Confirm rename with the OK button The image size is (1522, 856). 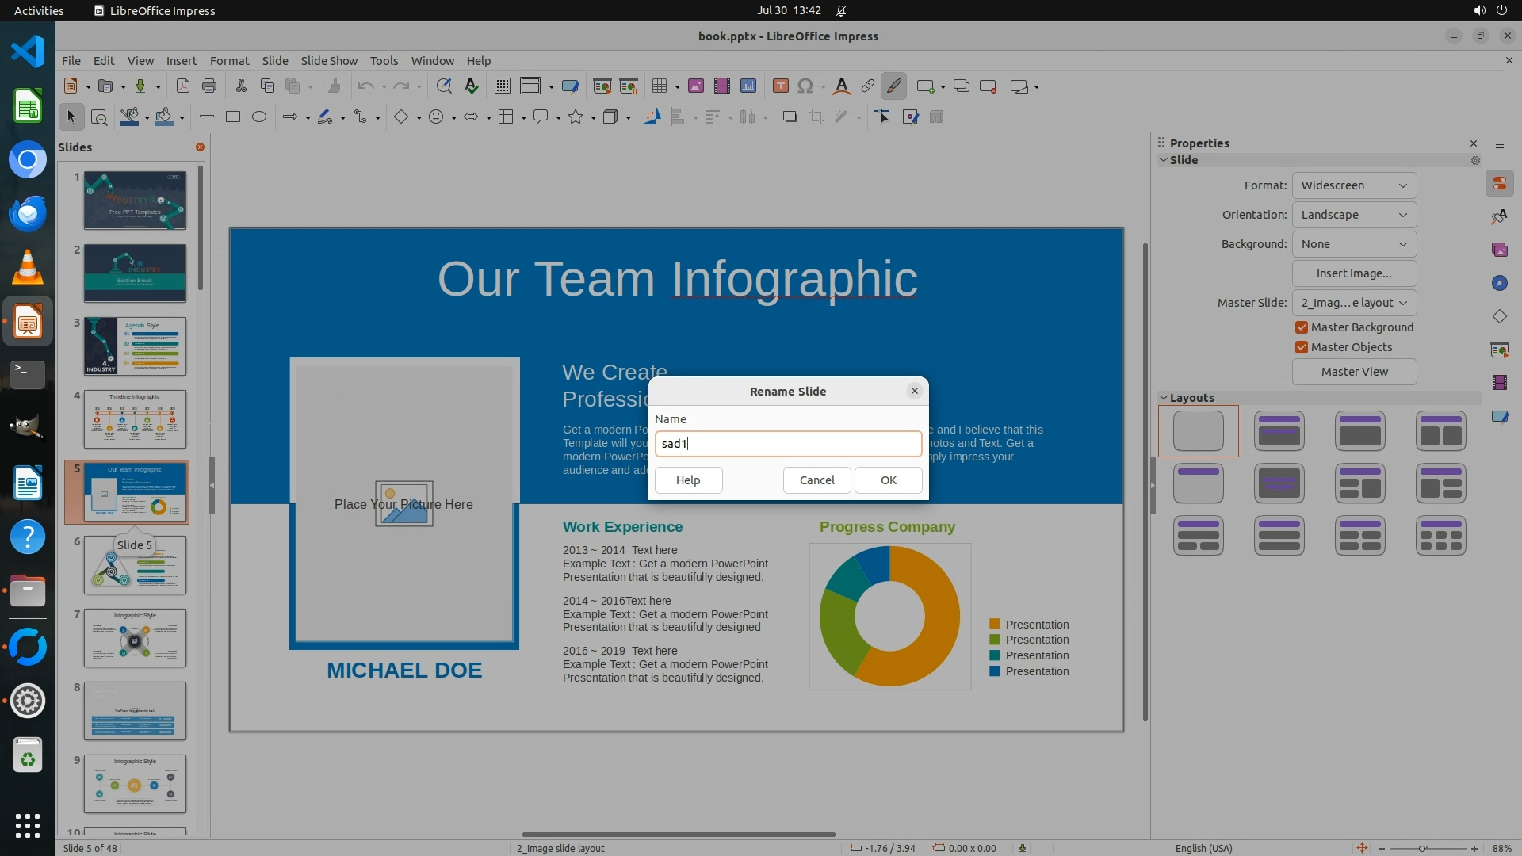point(888,480)
